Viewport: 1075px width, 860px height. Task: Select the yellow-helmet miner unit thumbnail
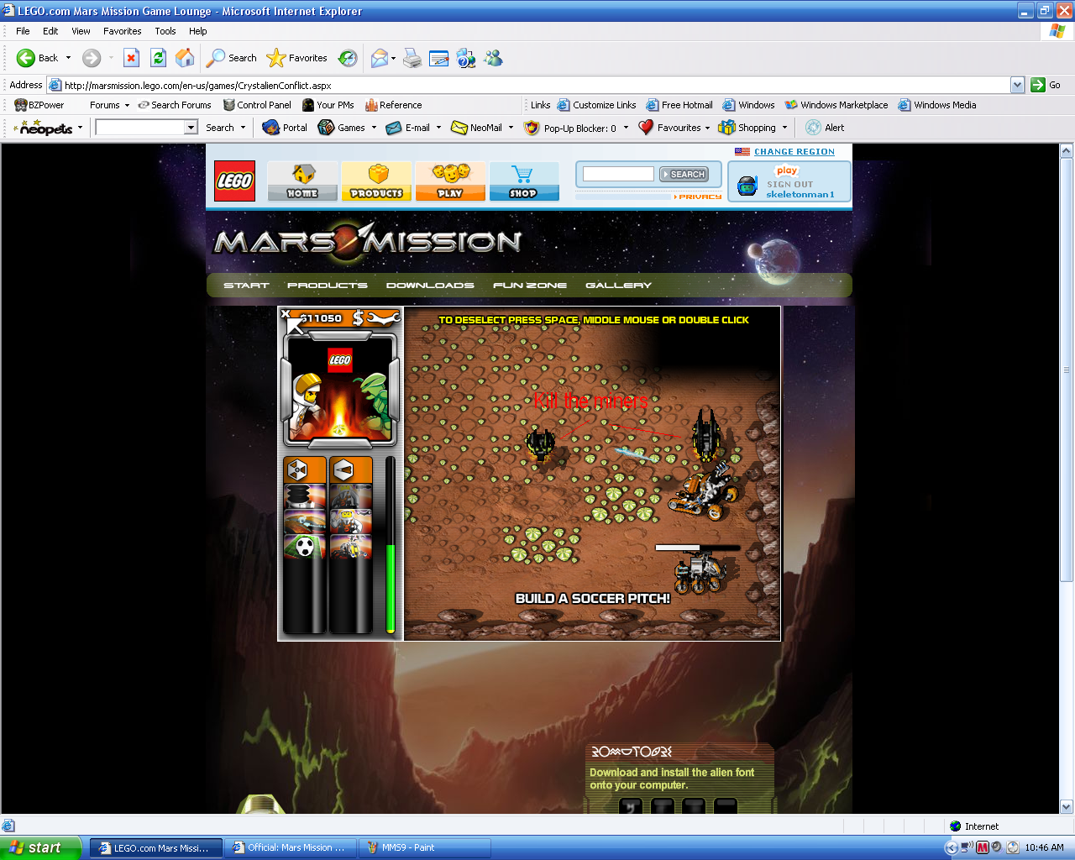click(x=351, y=522)
